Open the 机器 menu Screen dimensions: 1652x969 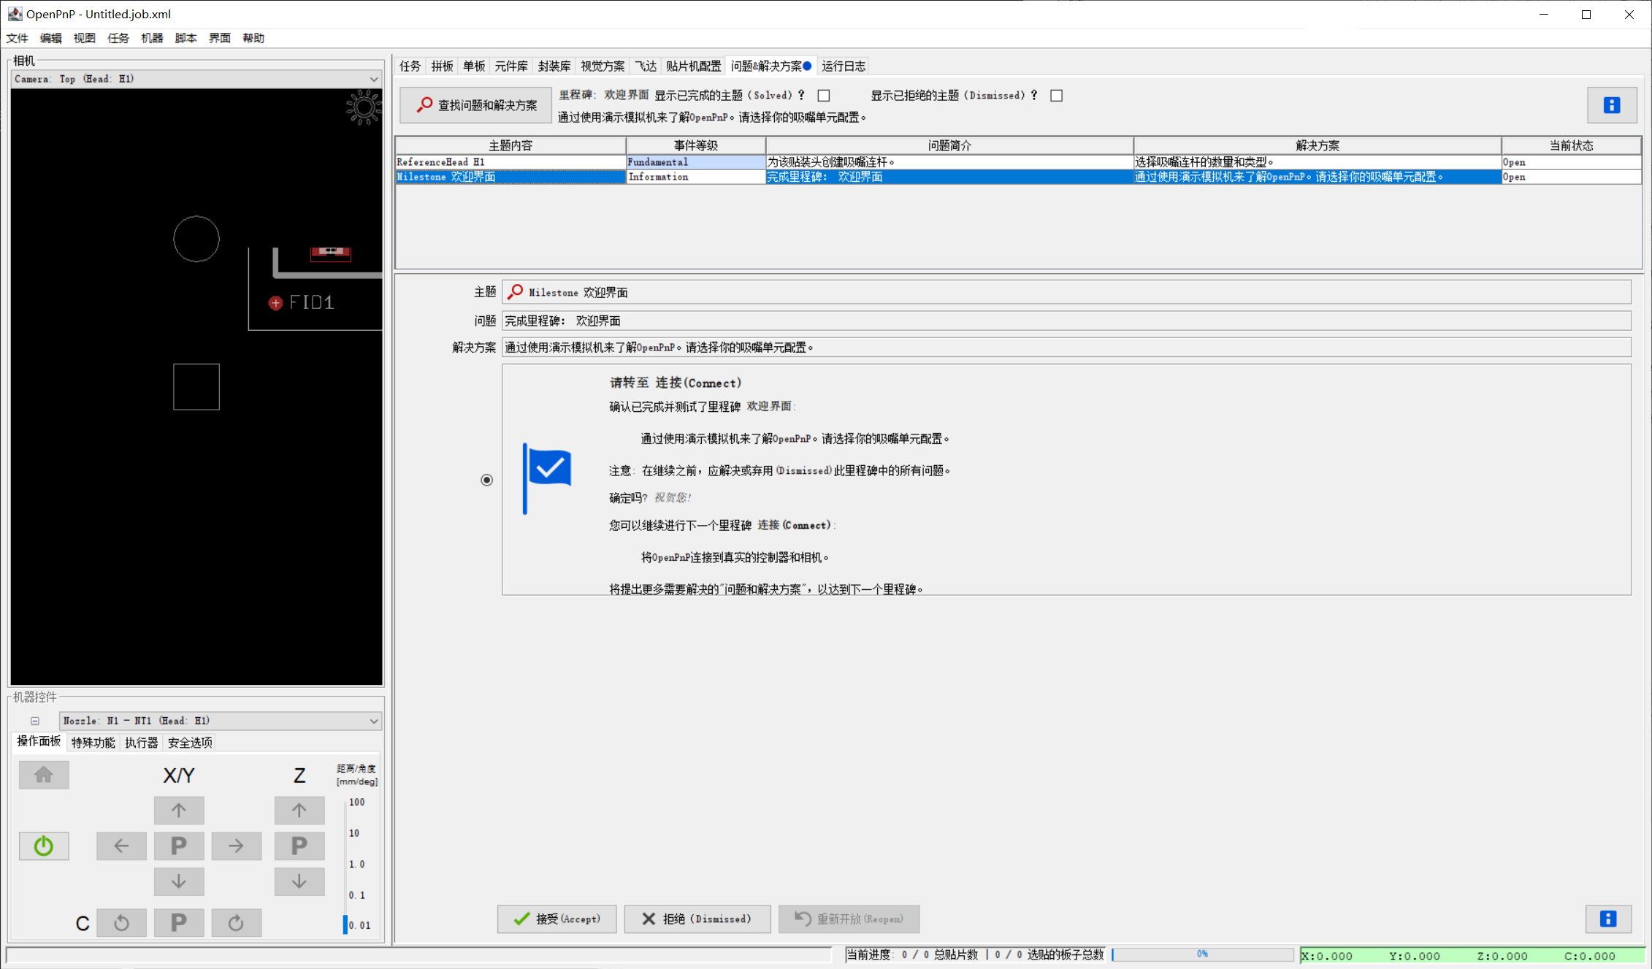tap(151, 38)
